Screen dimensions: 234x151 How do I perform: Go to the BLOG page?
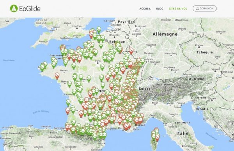pyautogui.click(x=160, y=9)
